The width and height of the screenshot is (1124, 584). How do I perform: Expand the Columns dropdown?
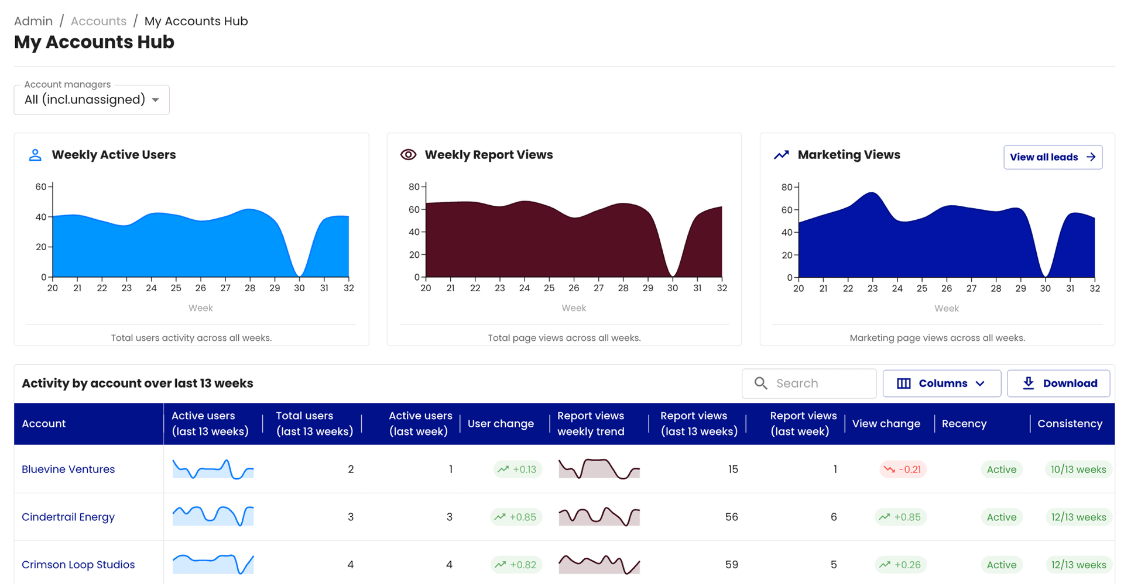pos(941,383)
